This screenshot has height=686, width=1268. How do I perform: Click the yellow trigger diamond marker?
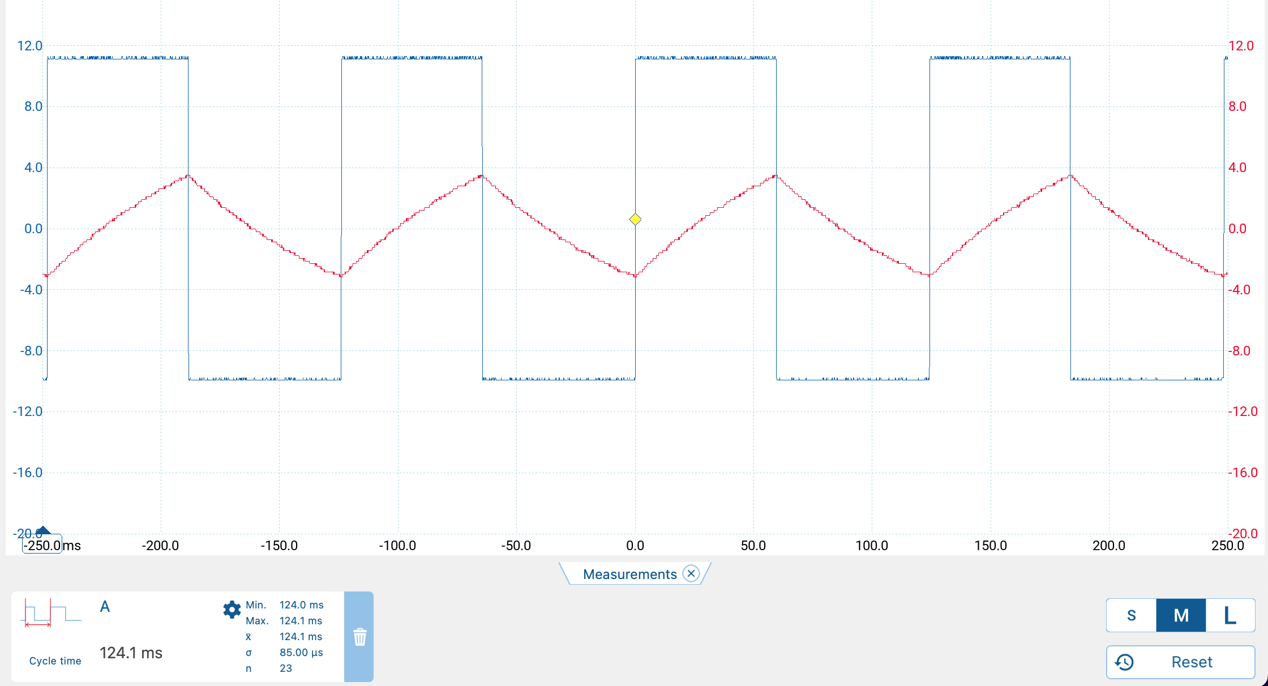pyautogui.click(x=635, y=220)
